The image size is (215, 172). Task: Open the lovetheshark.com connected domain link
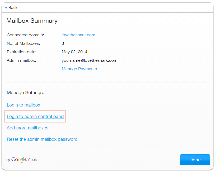coord(78,35)
